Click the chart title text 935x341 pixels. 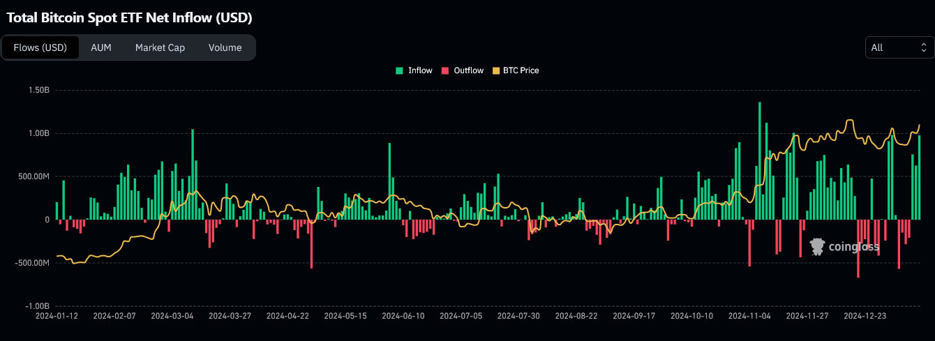coord(129,17)
